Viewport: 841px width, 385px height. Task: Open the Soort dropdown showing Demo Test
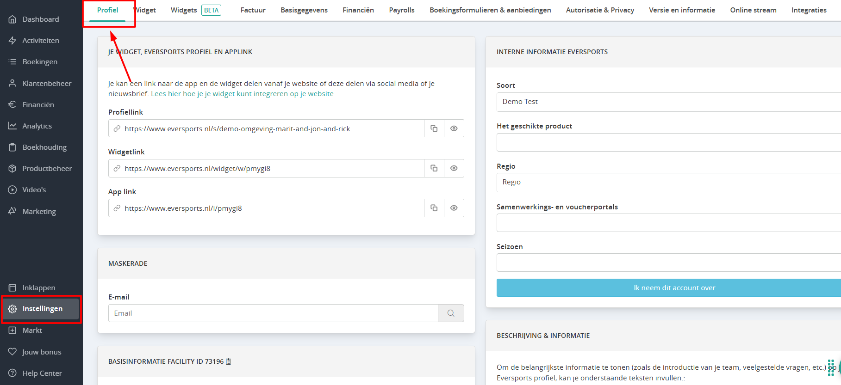tap(669, 102)
